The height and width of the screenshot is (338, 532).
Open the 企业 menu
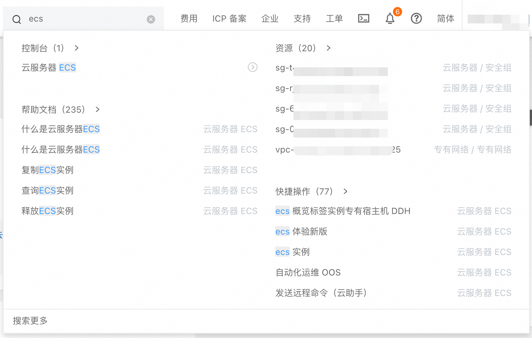pos(270,19)
